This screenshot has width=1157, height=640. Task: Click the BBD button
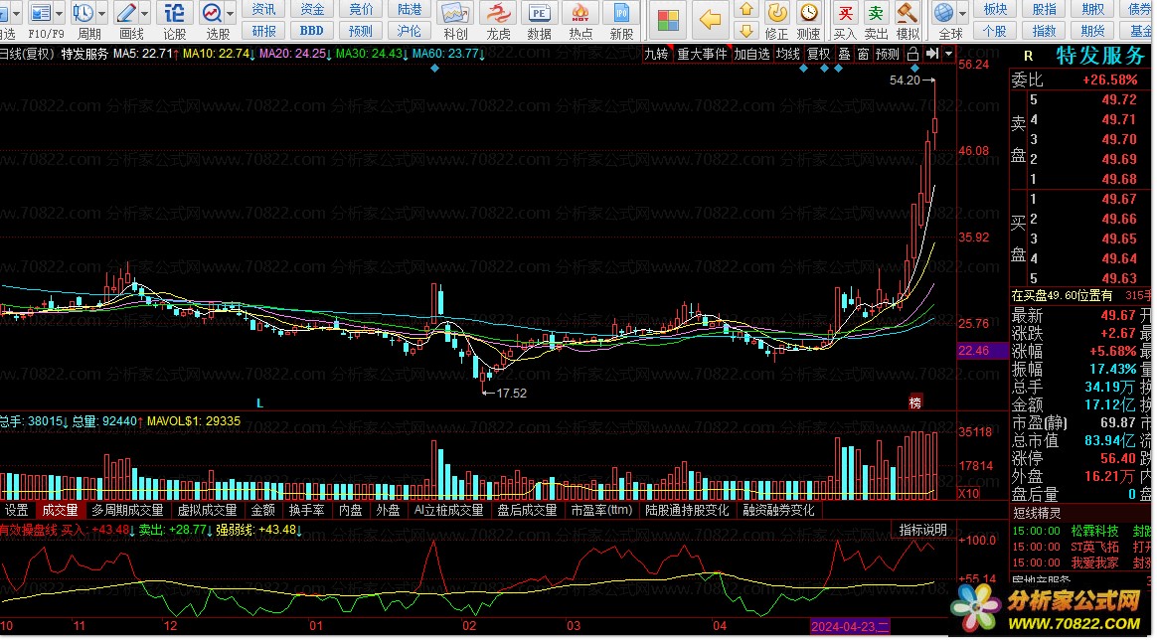(x=311, y=31)
